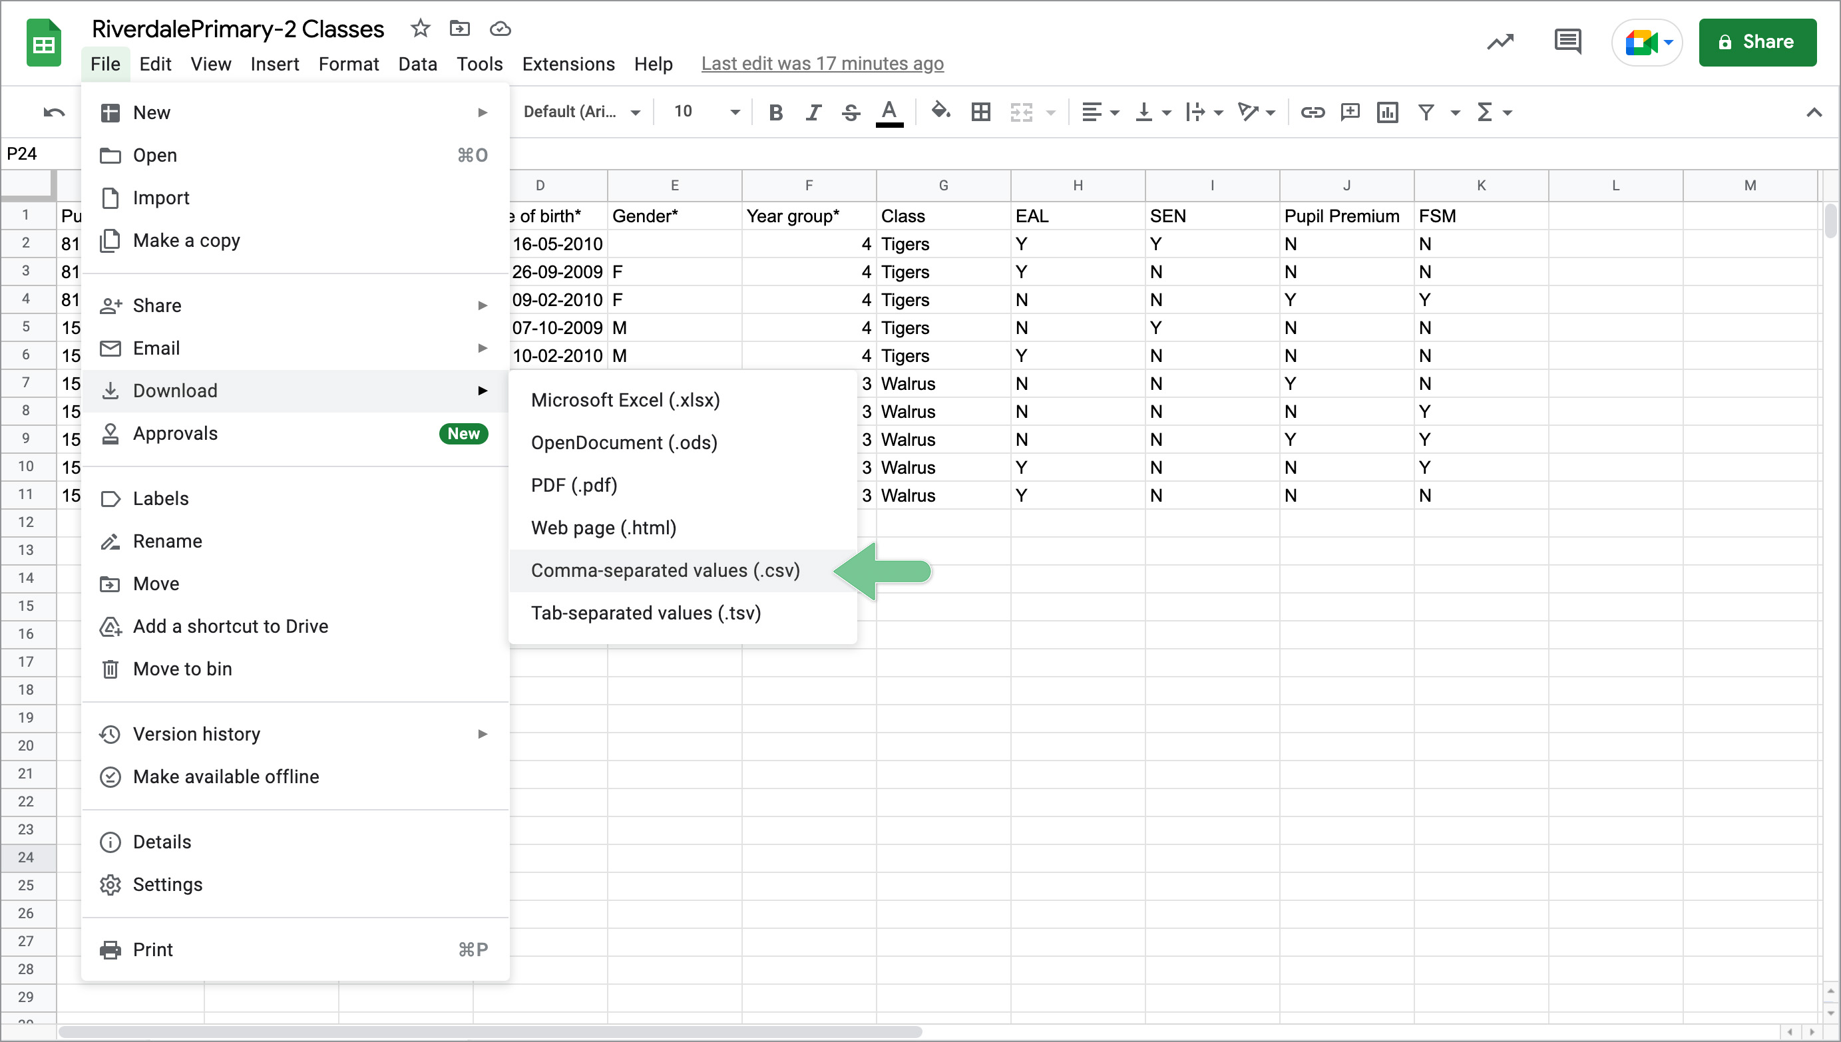Open the Default font family dropdown
This screenshot has height=1042, width=1841.
(580, 112)
